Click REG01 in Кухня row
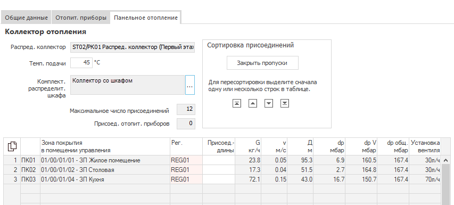Viewport: 454px width, 205px height. [x=186, y=179]
